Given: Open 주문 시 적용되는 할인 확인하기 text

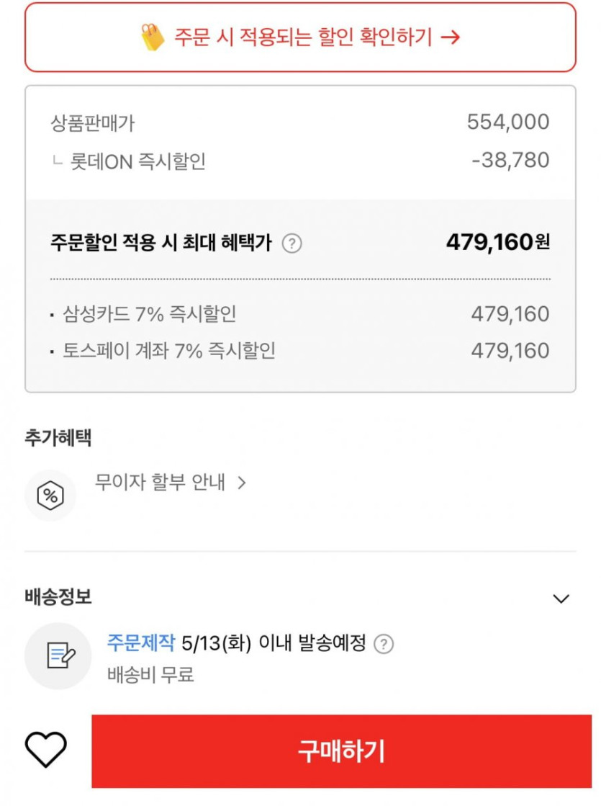Looking at the screenshot, I should [x=302, y=37].
